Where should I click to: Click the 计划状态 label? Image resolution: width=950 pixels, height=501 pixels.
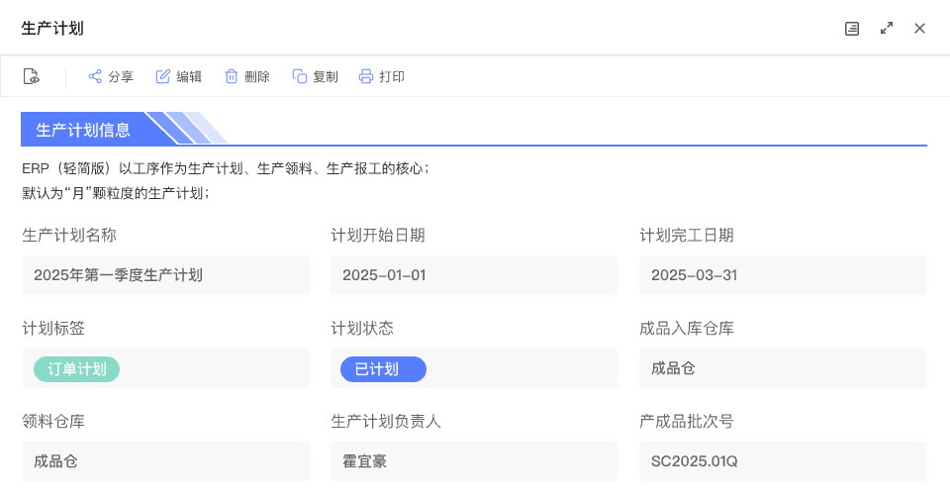[x=362, y=328]
